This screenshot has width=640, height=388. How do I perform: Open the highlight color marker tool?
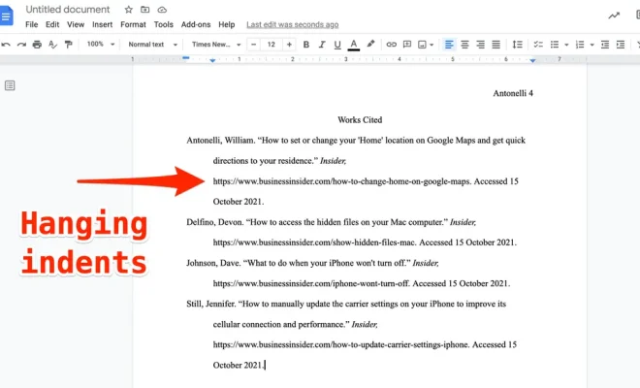[370, 44]
